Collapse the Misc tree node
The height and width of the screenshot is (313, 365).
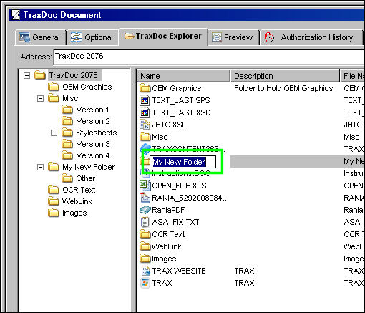[40, 98]
